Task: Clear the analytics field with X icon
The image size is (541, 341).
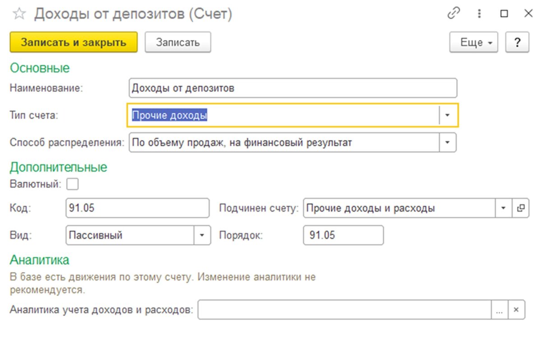Action: tap(517, 310)
